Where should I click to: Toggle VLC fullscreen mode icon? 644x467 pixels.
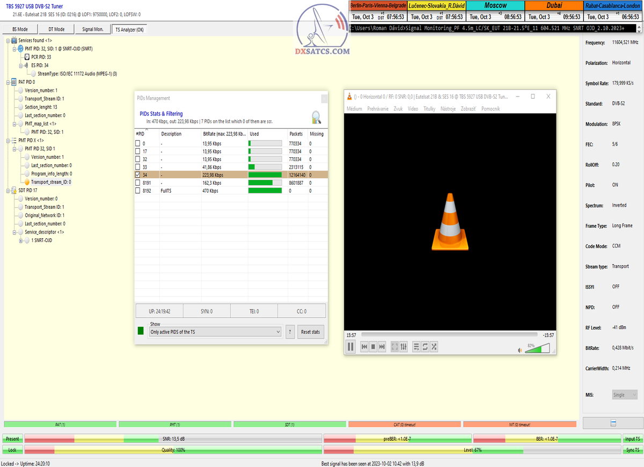(x=395, y=347)
